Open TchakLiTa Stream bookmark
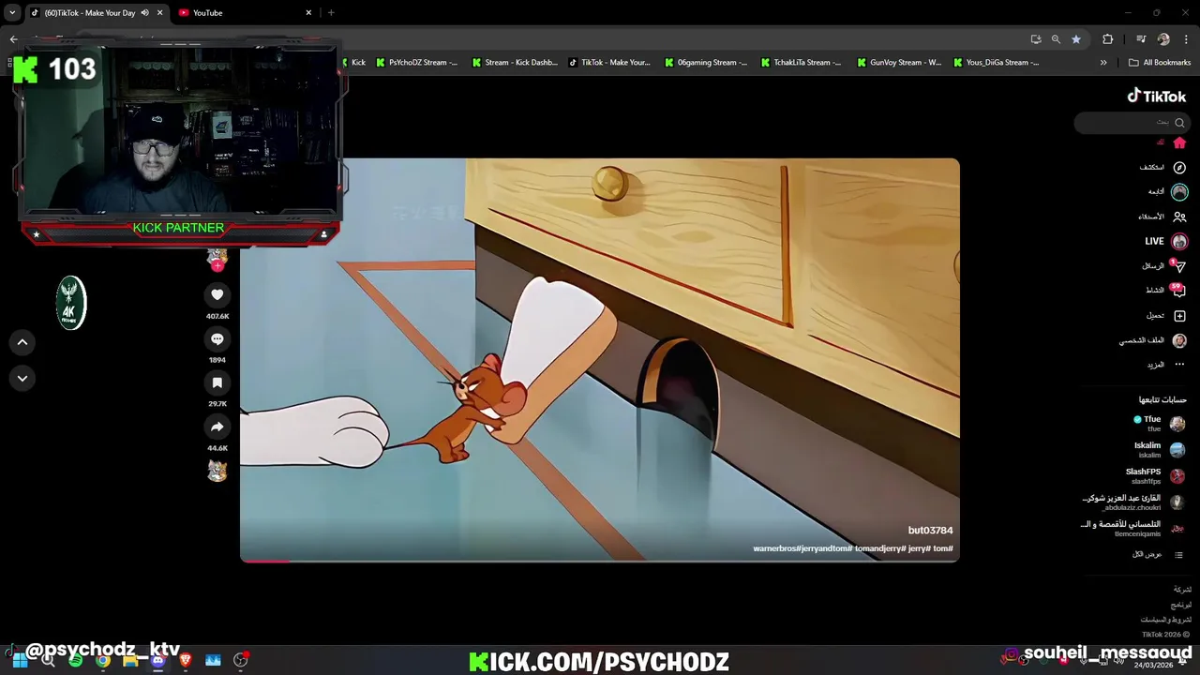 click(x=801, y=63)
